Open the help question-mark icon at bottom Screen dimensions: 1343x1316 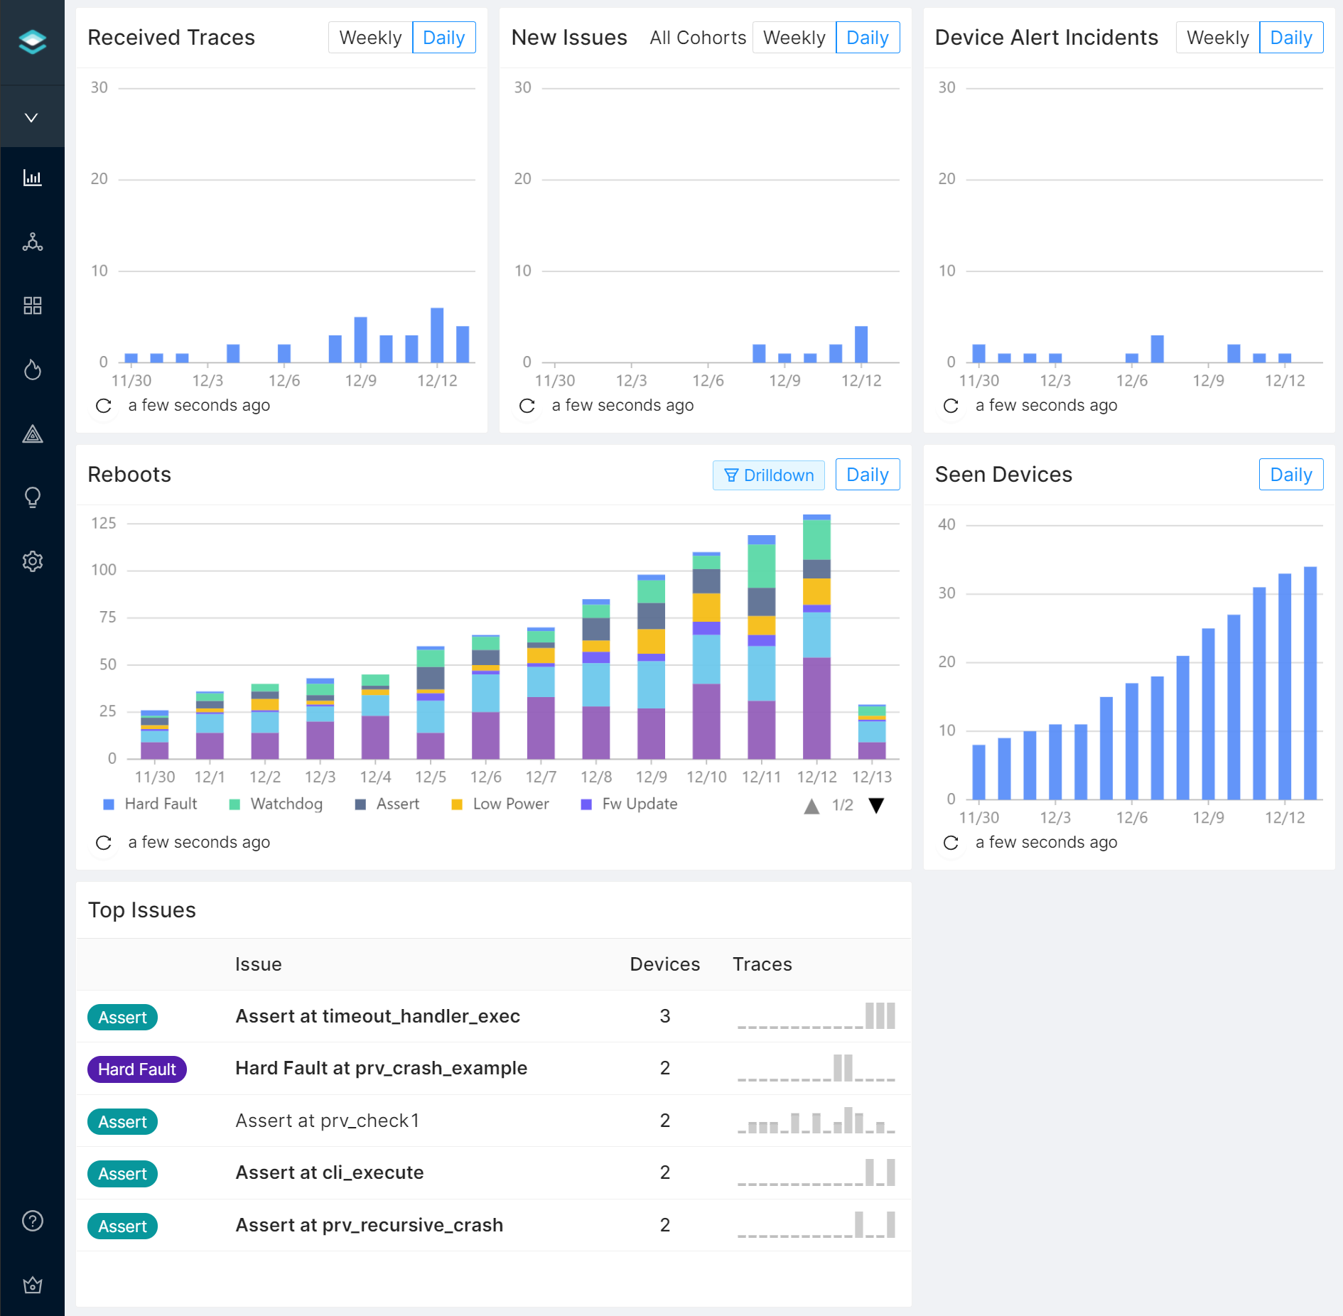pos(33,1221)
